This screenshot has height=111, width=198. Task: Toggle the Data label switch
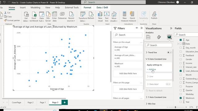[168, 84]
